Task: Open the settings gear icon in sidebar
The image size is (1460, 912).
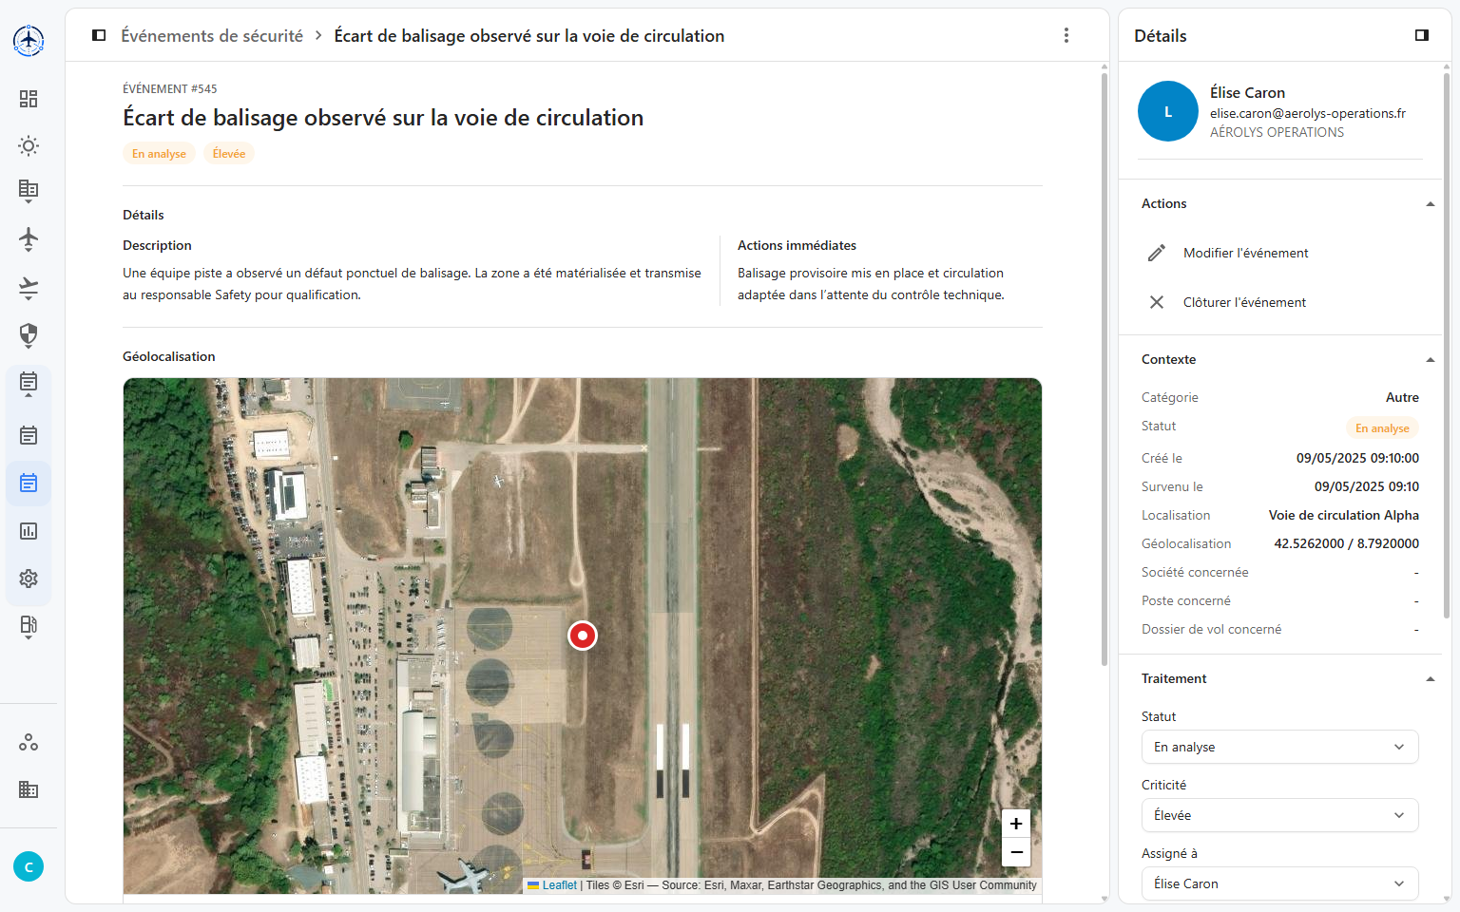Action: pos(29,578)
